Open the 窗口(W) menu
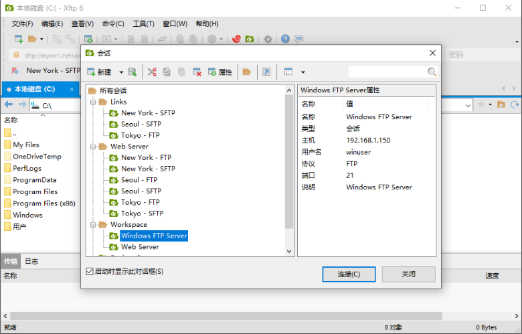Image resolution: width=522 pixels, height=334 pixels. [x=175, y=23]
